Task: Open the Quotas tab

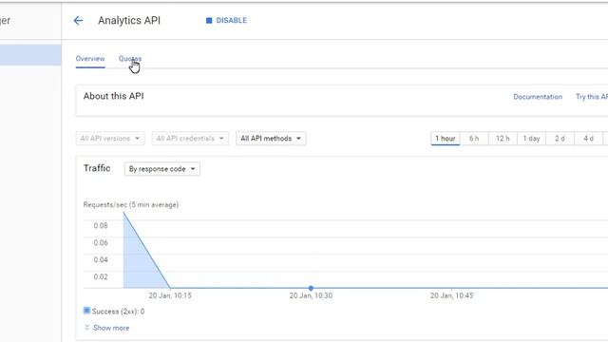Action: click(x=130, y=59)
